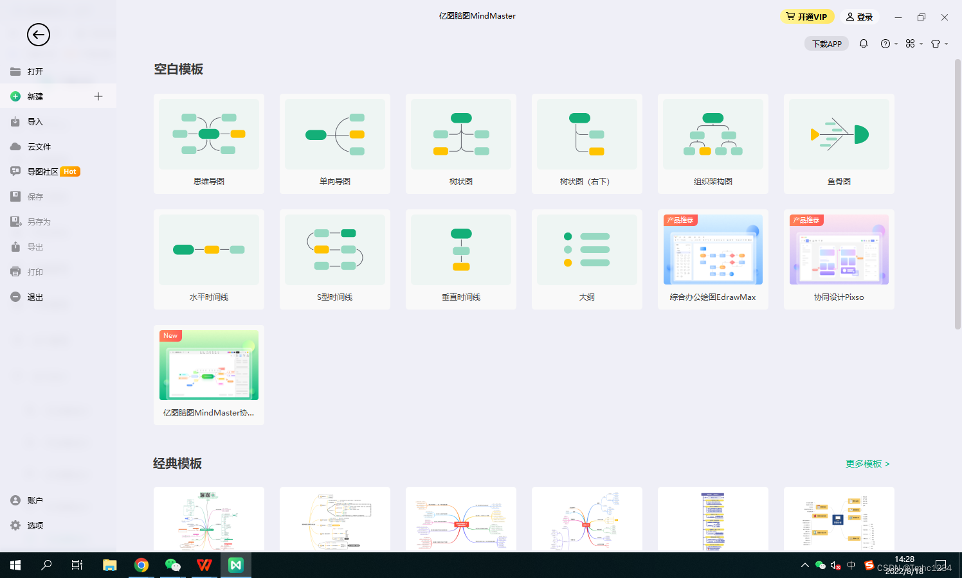
Task: Expand the theme shirt dropdown arrow
Action: click(x=946, y=44)
